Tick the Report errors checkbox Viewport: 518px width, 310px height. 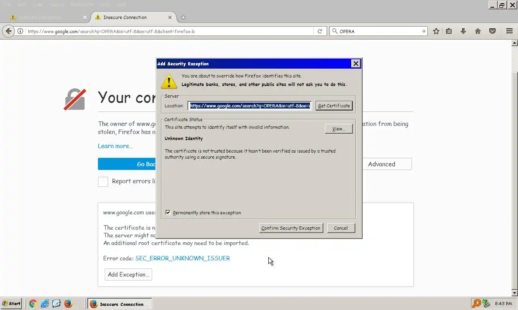(103, 182)
